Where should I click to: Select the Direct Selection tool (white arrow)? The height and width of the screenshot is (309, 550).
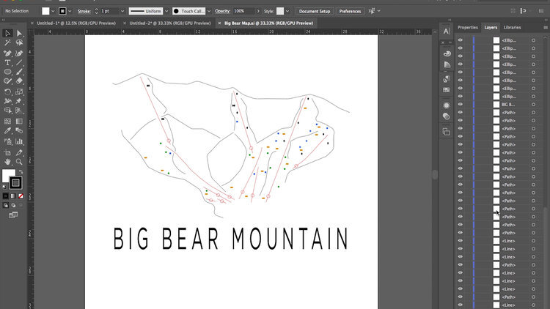pyautogui.click(x=19, y=33)
